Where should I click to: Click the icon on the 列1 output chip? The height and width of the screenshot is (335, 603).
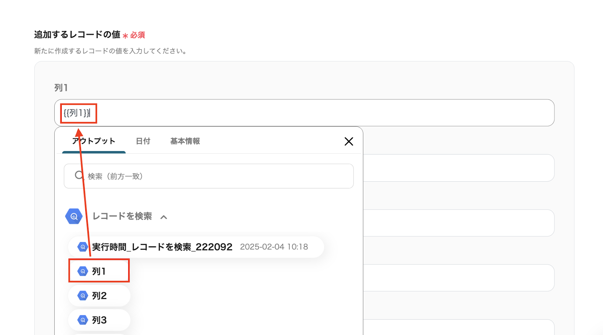pos(83,271)
